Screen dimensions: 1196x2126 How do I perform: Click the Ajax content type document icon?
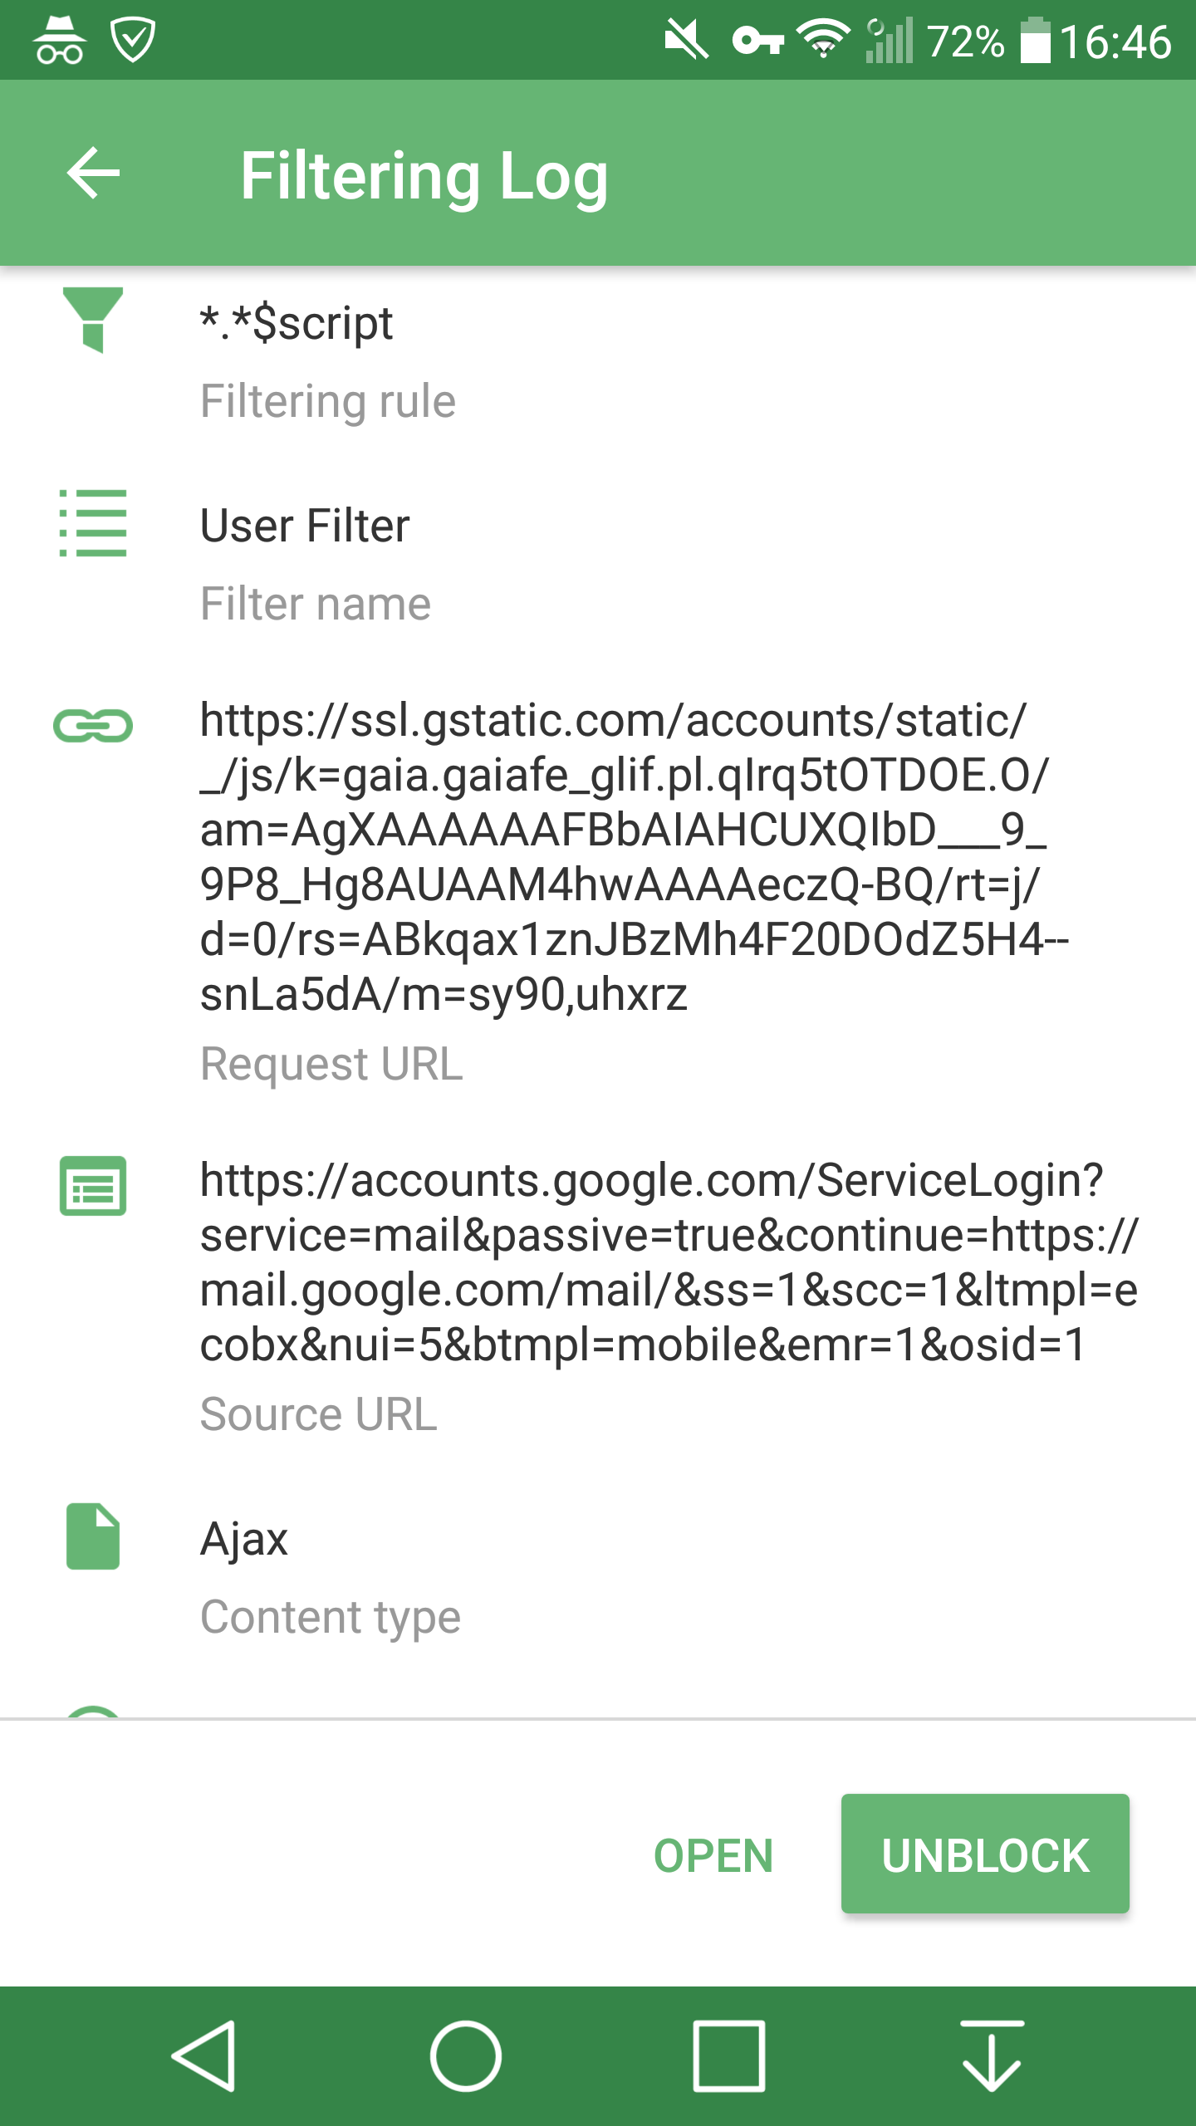pyautogui.click(x=94, y=1536)
